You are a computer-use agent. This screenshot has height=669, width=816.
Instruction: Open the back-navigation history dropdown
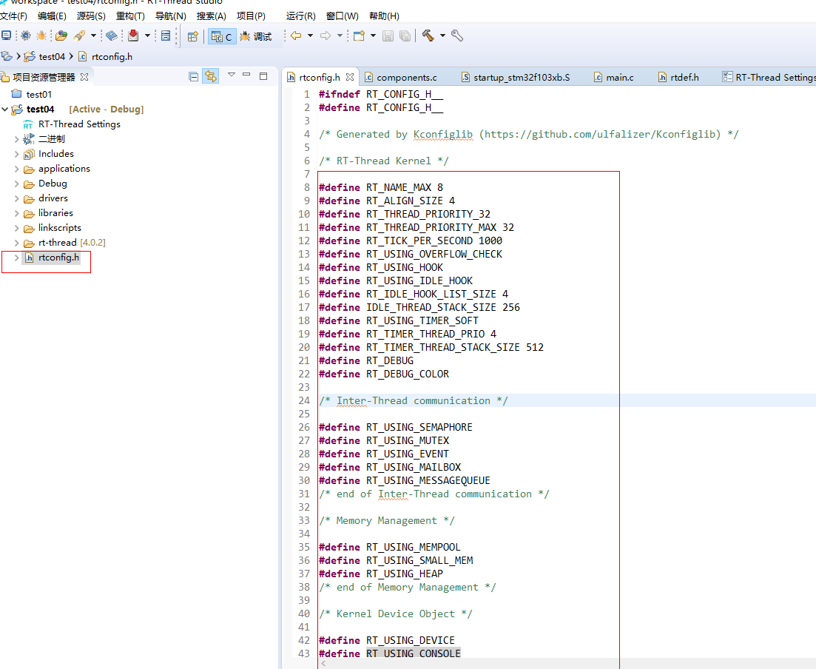[x=310, y=36]
